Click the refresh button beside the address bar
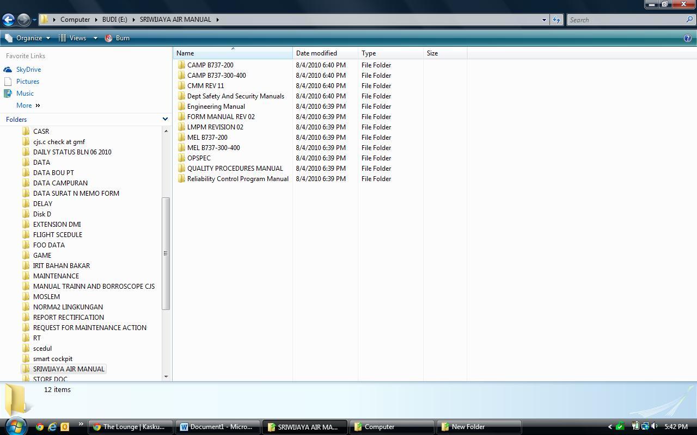 556,20
